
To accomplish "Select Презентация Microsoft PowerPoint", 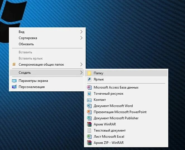I will (x=126, y=112).
